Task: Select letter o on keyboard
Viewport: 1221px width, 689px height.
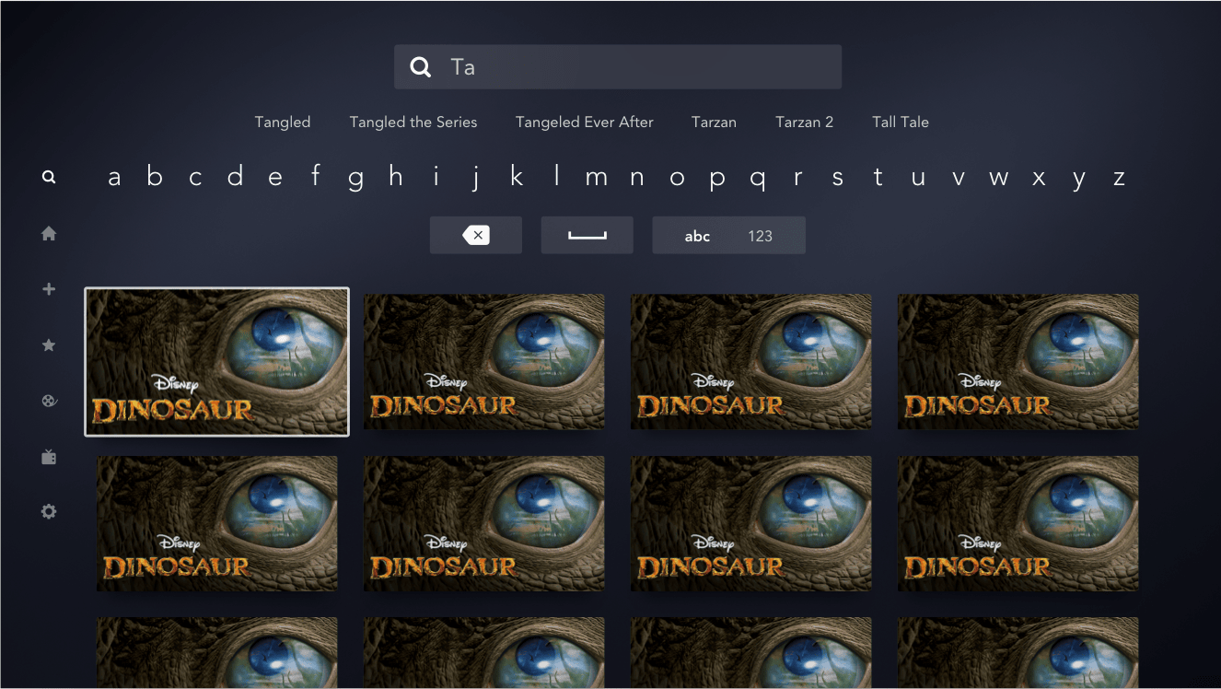Action: click(677, 178)
